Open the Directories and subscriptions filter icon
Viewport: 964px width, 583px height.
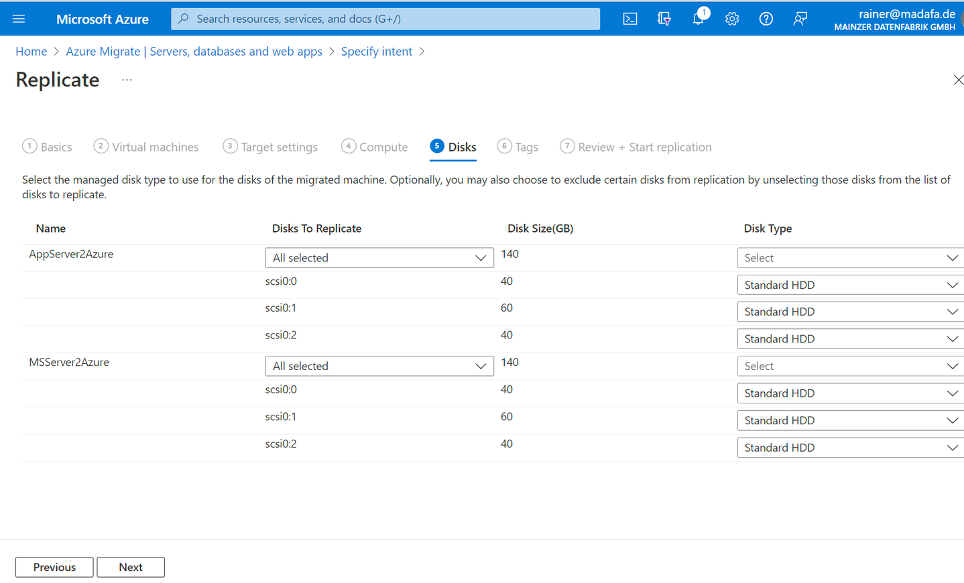[664, 19]
